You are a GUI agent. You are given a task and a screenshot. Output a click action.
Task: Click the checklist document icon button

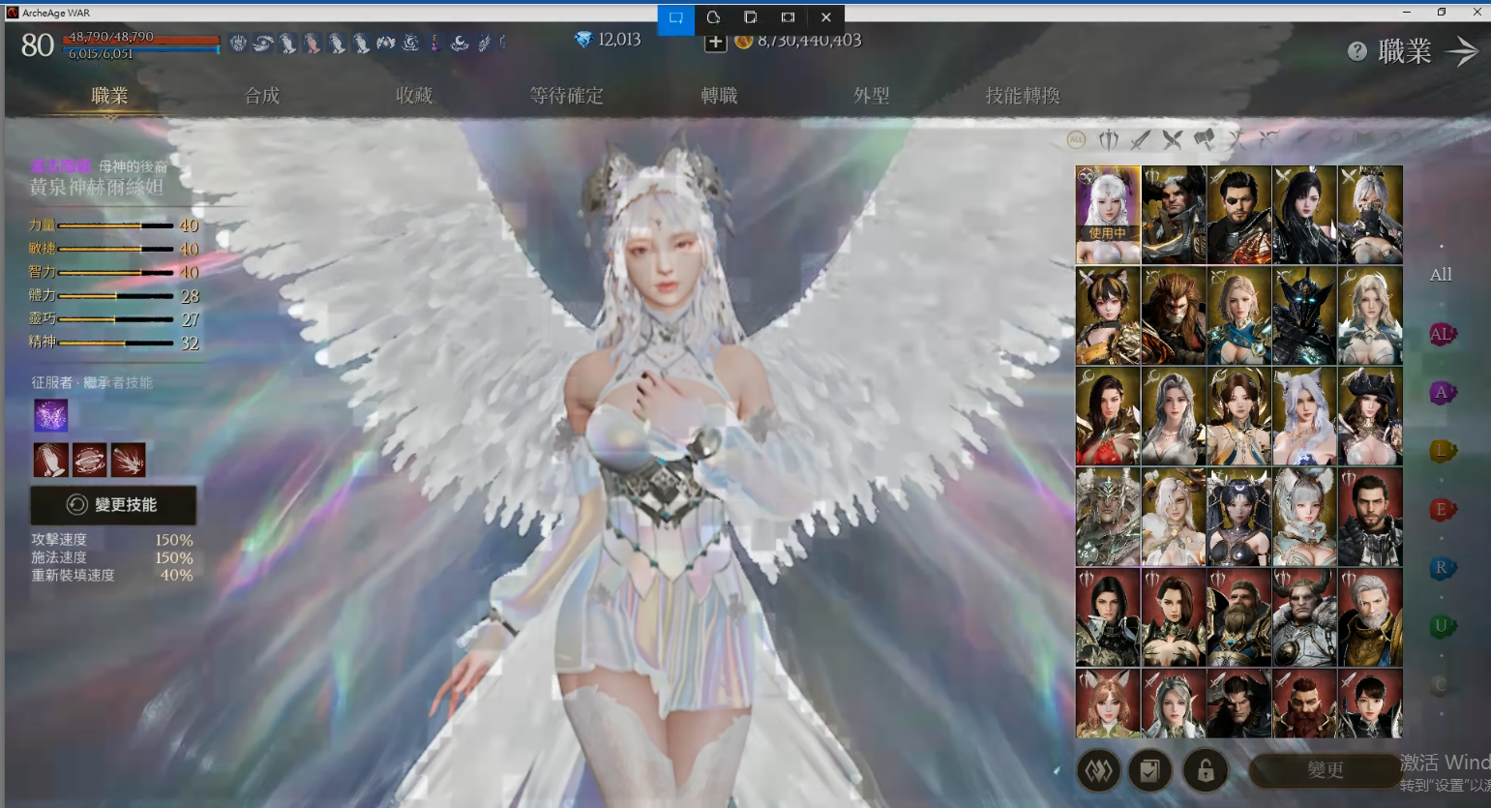[x=1149, y=770]
